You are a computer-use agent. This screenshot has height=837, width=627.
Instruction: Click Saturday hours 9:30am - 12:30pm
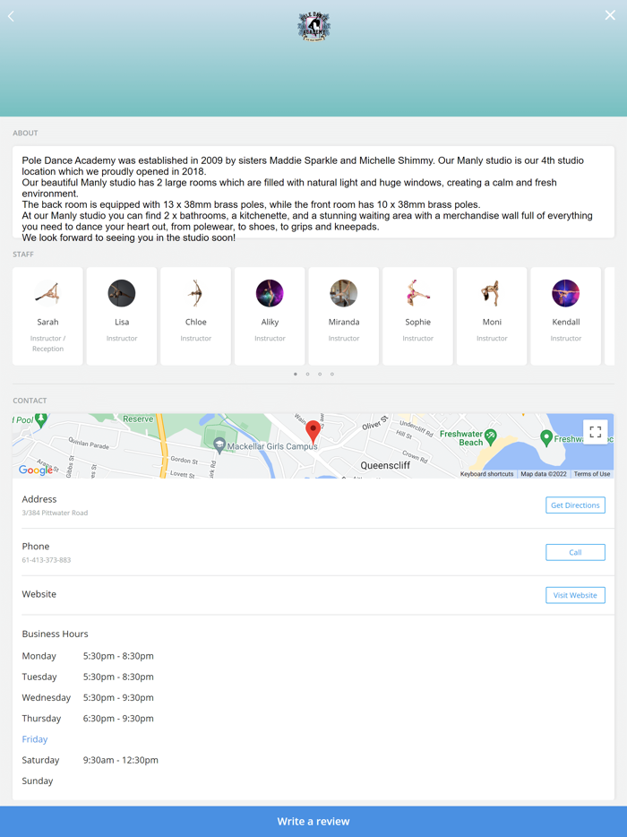[121, 760]
